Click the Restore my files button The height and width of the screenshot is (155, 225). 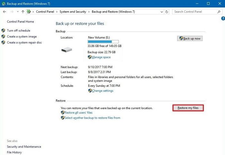188,108
